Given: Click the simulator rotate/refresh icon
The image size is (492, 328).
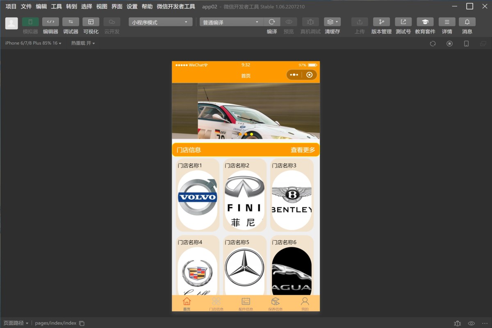Looking at the screenshot, I should coord(433,43).
